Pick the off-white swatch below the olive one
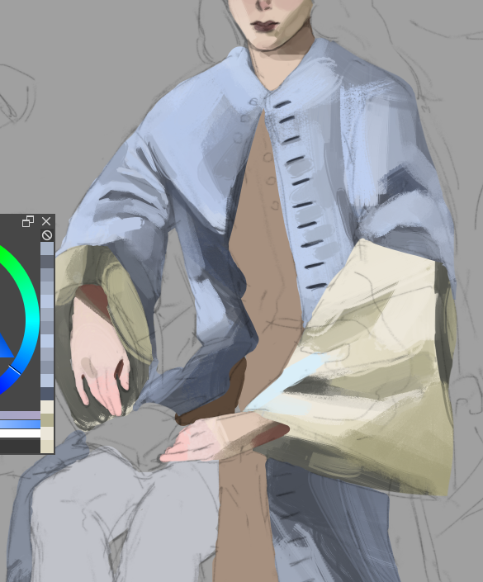 (x=47, y=433)
